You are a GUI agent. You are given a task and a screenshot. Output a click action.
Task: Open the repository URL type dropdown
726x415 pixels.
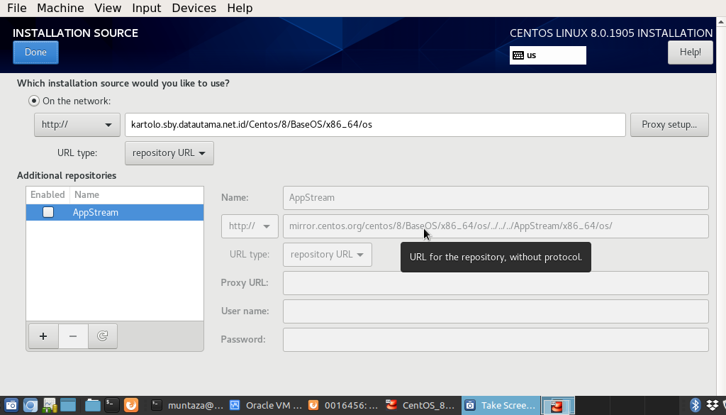coord(169,153)
